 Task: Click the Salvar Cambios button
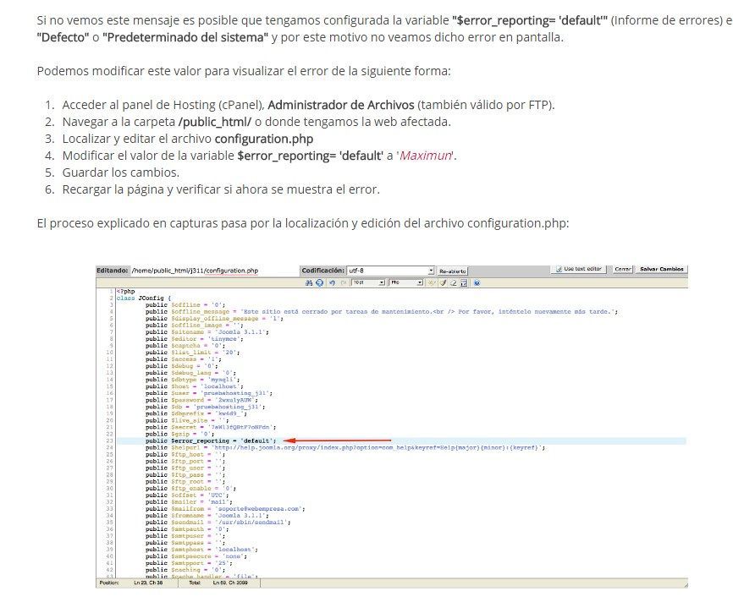(661, 269)
